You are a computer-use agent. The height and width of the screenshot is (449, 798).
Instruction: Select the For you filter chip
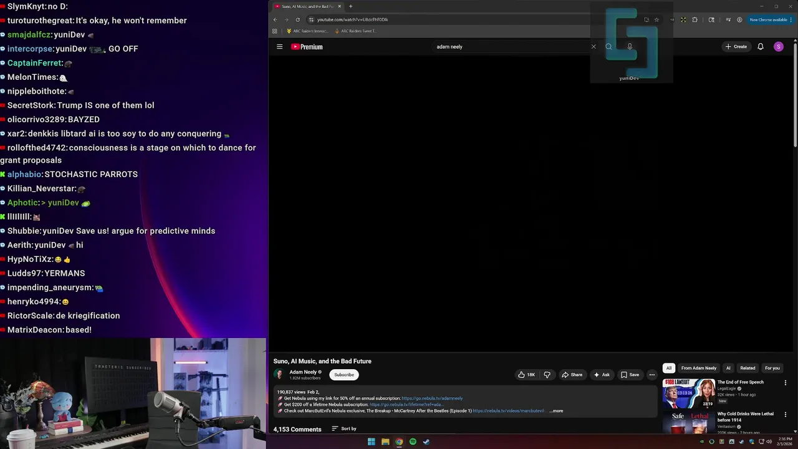(x=772, y=368)
